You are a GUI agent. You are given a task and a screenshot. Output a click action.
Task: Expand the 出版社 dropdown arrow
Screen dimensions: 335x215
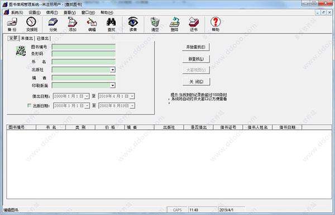click(x=113, y=70)
